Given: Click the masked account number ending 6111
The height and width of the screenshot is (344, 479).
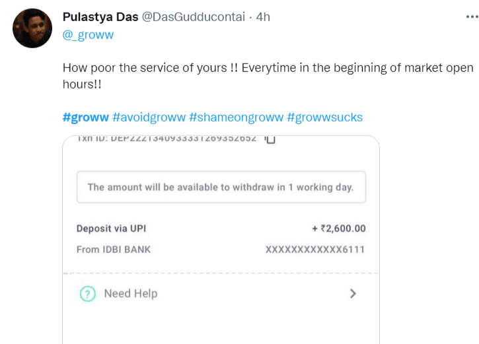Looking at the screenshot, I should coord(315,250).
